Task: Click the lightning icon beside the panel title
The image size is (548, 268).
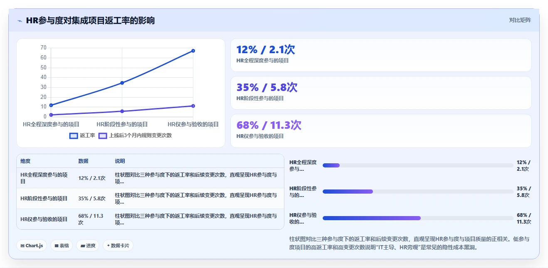Action: (20, 21)
